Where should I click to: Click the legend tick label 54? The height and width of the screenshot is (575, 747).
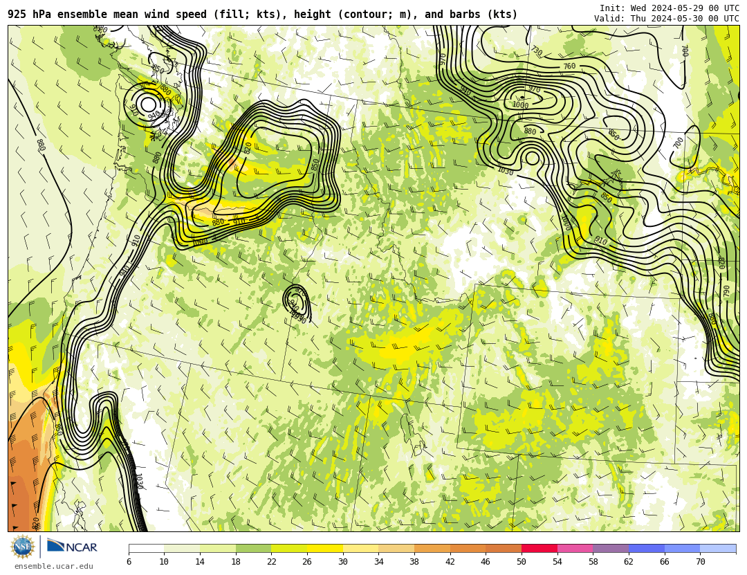[557, 562]
